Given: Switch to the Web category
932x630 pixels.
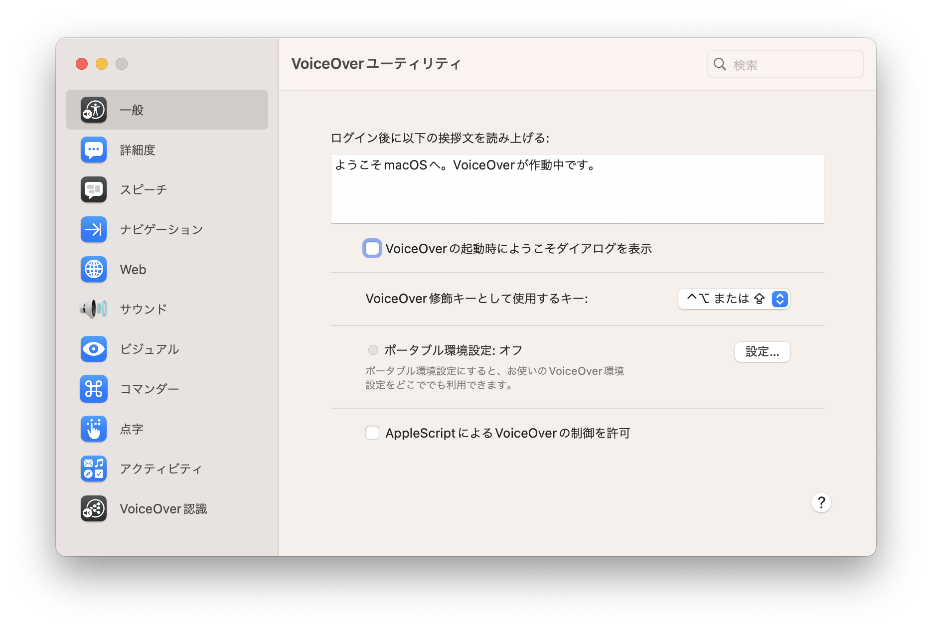Looking at the screenshot, I should [x=133, y=269].
